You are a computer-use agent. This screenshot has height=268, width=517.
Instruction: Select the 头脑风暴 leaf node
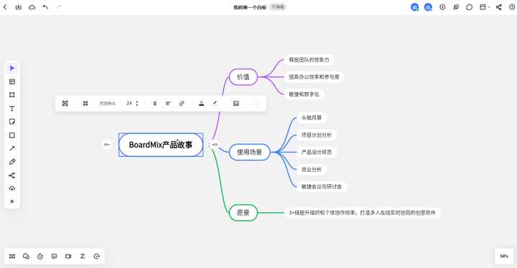point(312,118)
